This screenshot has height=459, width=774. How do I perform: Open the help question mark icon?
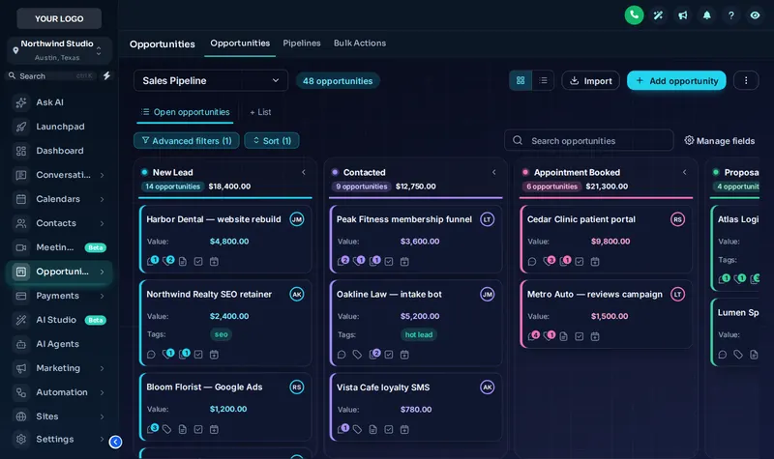[x=731, y=15]
